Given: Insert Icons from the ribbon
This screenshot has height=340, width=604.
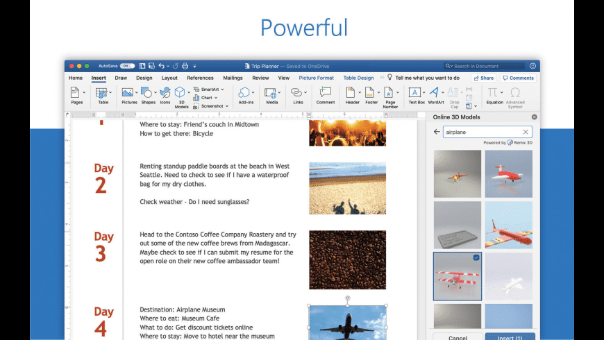Looking at the screenshot, I should (x=165, y=93).
